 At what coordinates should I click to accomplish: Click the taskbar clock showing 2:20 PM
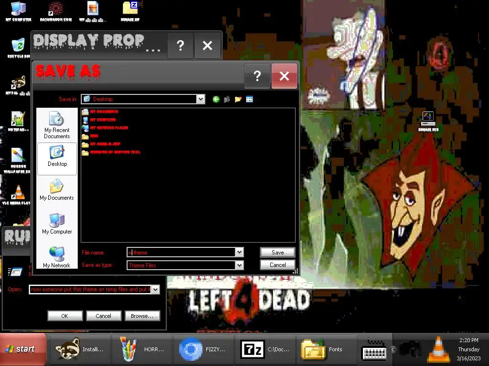tap(469, 340)
